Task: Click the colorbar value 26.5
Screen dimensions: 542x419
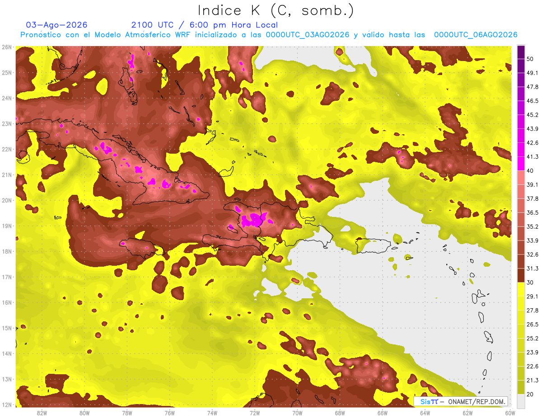Action: pos(533,325)
